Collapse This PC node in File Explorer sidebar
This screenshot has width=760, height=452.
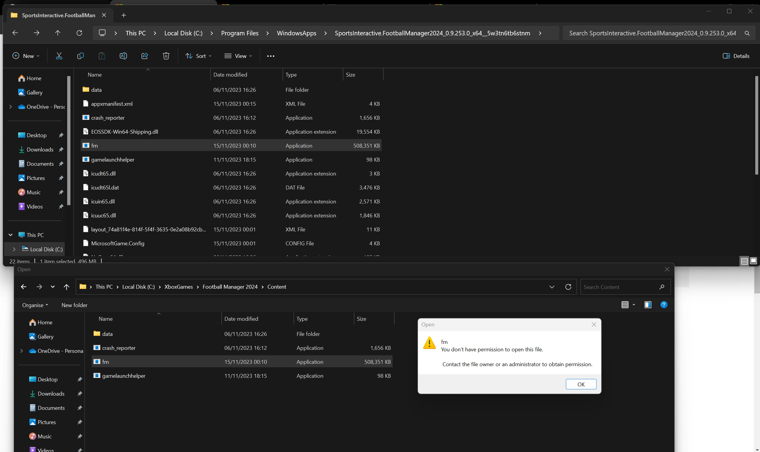pyautogui.click(x=11, y=235)
